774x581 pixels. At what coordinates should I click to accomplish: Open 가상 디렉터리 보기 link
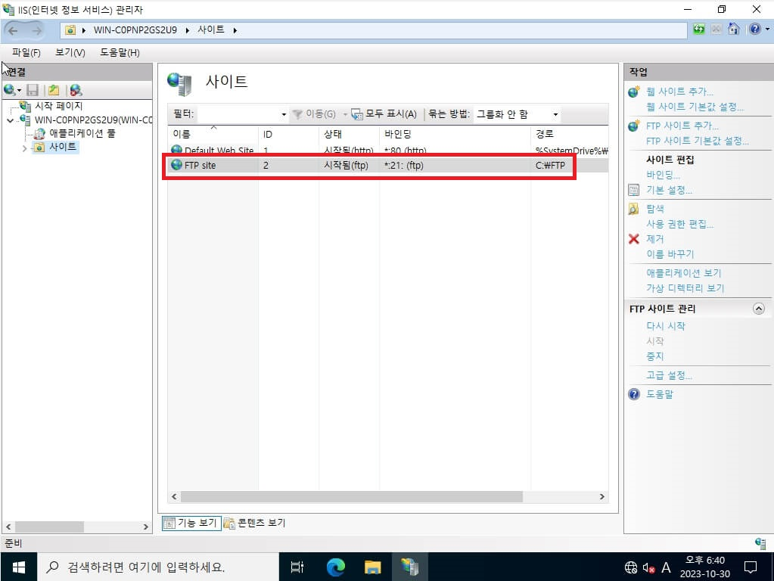pyautogui.click(x=685, y=288)
